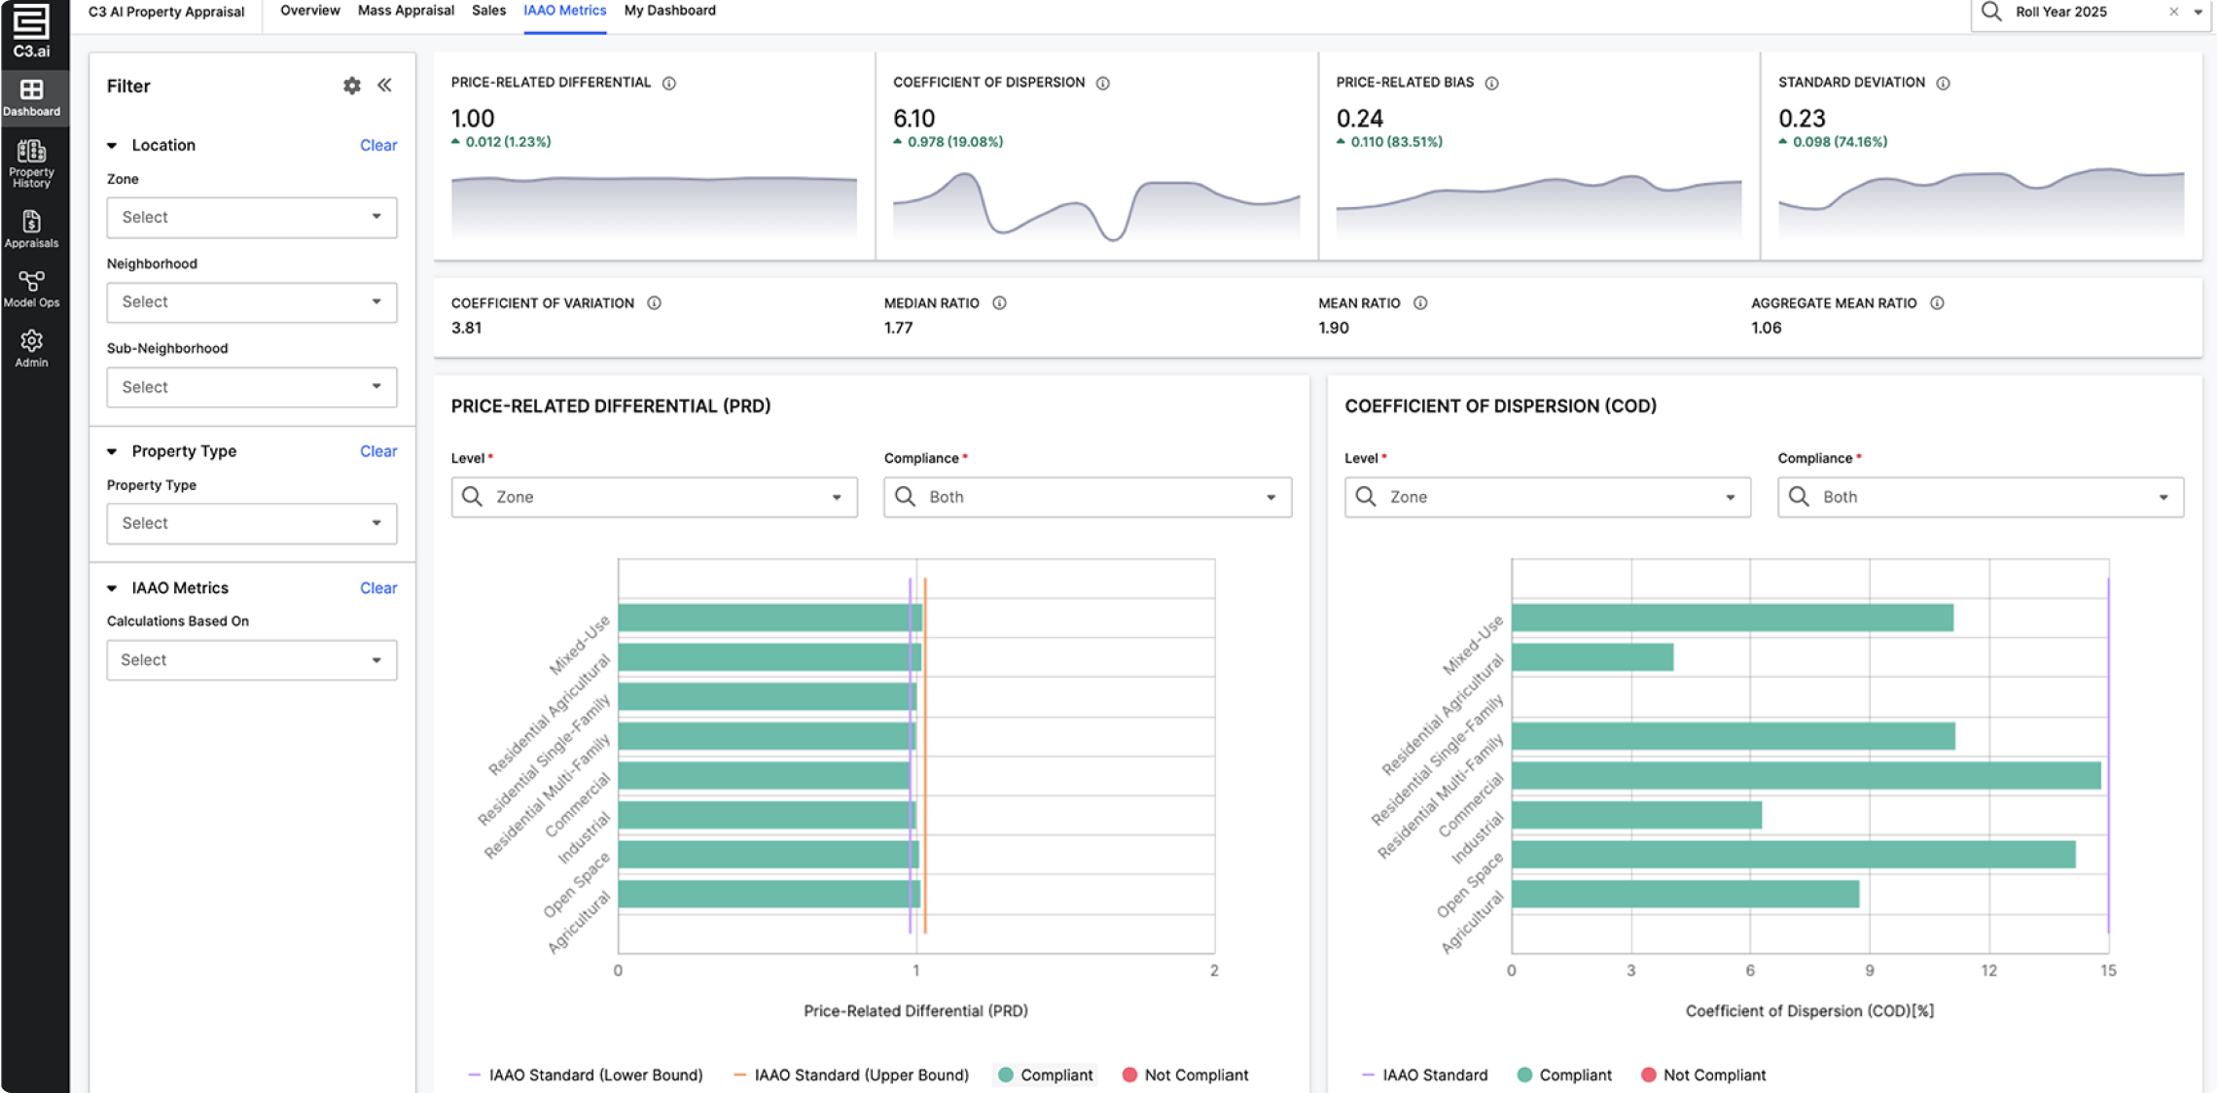Image resolution: width=2218 pixels, height=1093 pixels.
Task: Open the Property Type filter dropdown
Action: (x=252, y=523)
